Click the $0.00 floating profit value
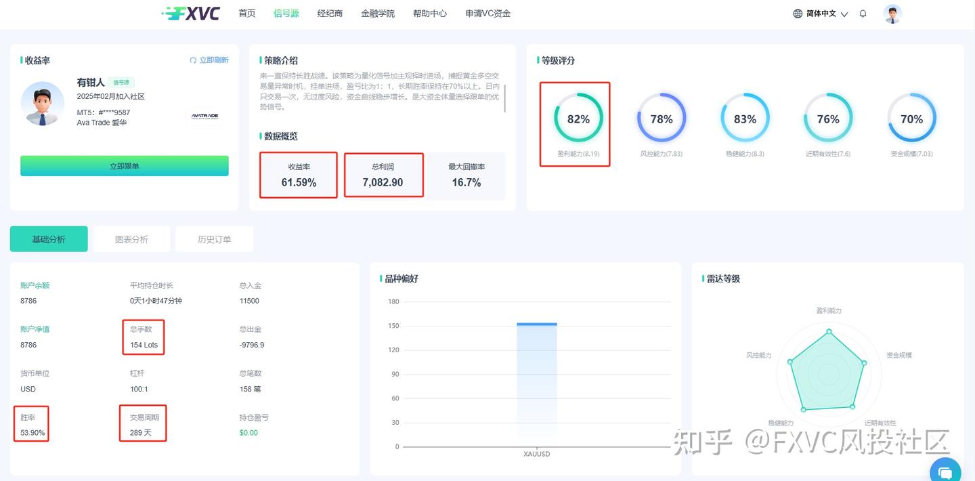Image resolution: width=975 pixels, height=481 pixels. click(x=248, y=433)
